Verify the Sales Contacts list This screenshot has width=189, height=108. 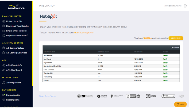[165, 70]
